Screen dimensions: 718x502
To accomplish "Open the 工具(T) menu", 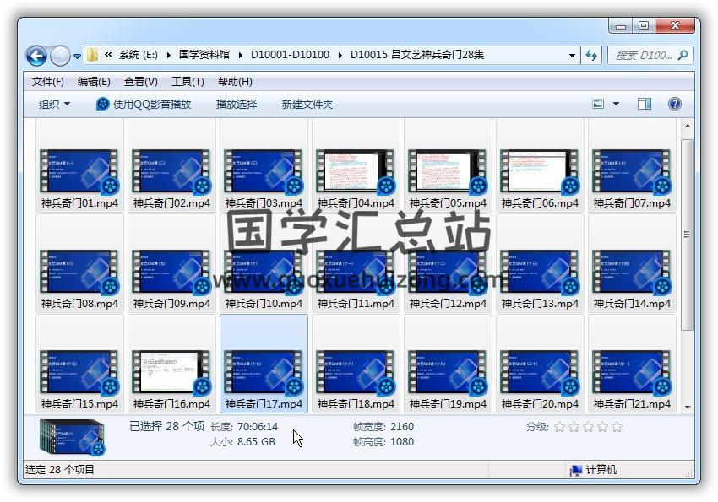I will (x=188, y=82).
